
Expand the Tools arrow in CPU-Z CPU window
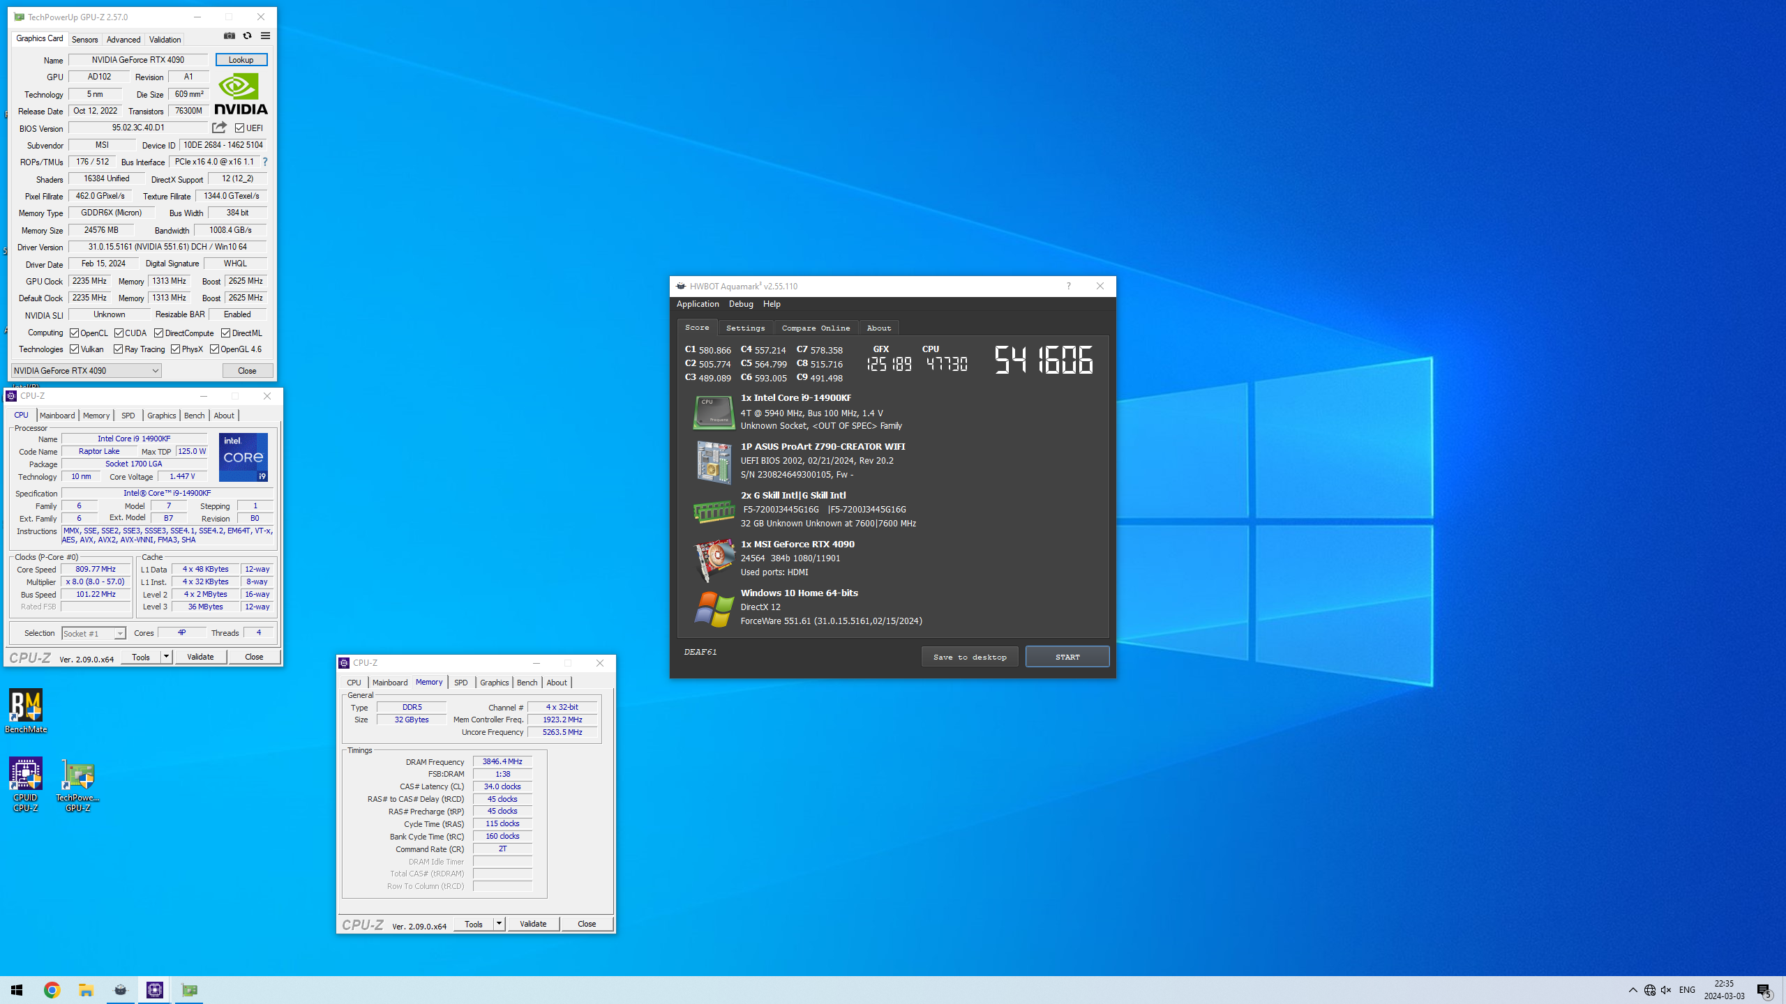tap(166, 657)
